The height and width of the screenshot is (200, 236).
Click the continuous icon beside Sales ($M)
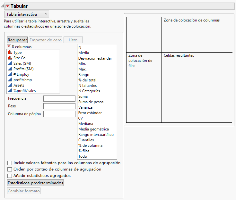pos(10,63)
